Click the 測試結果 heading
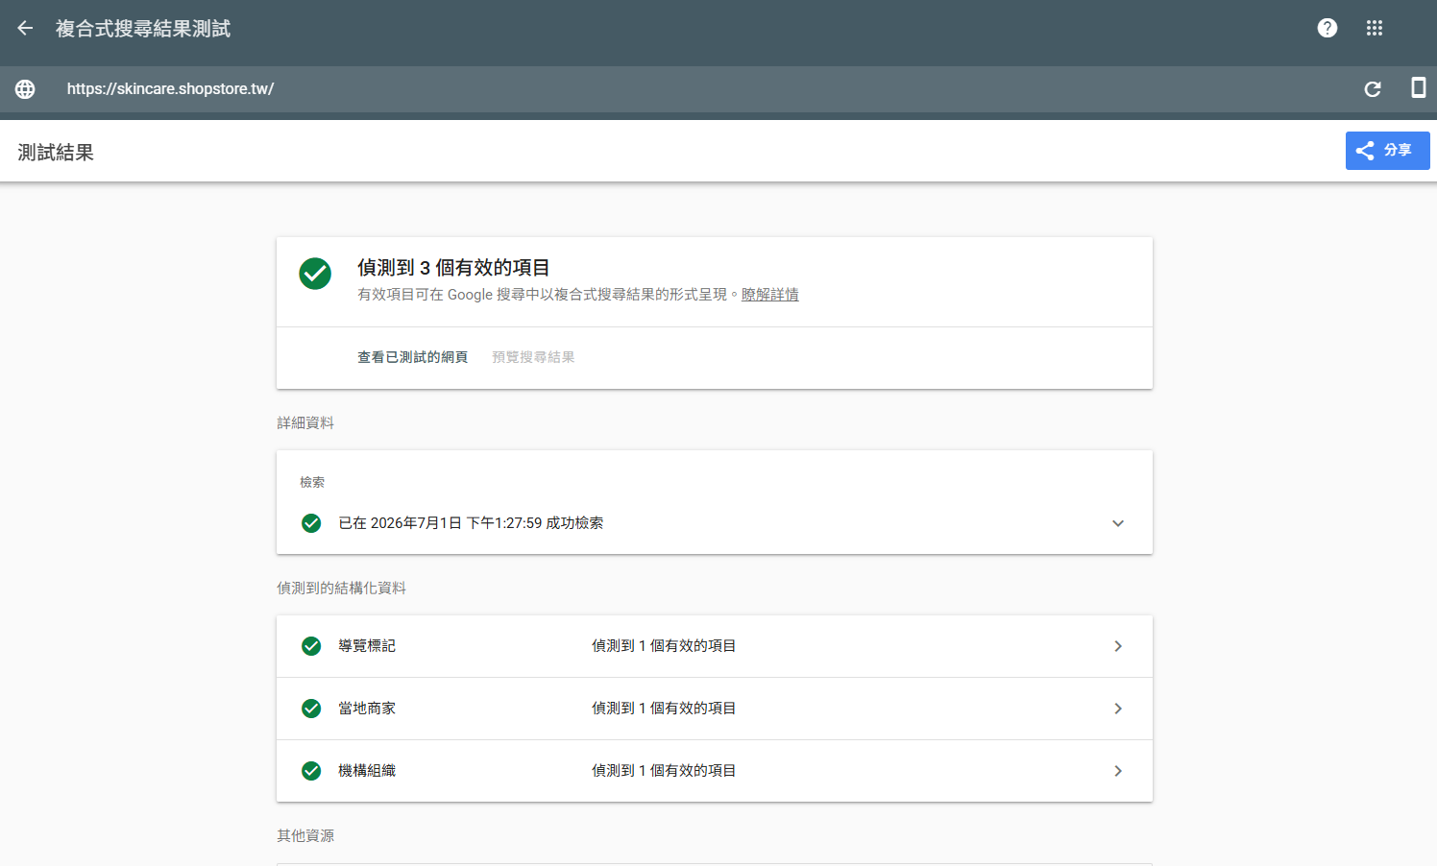Viewport: 1437px width, 866px height. coord(56,153)
